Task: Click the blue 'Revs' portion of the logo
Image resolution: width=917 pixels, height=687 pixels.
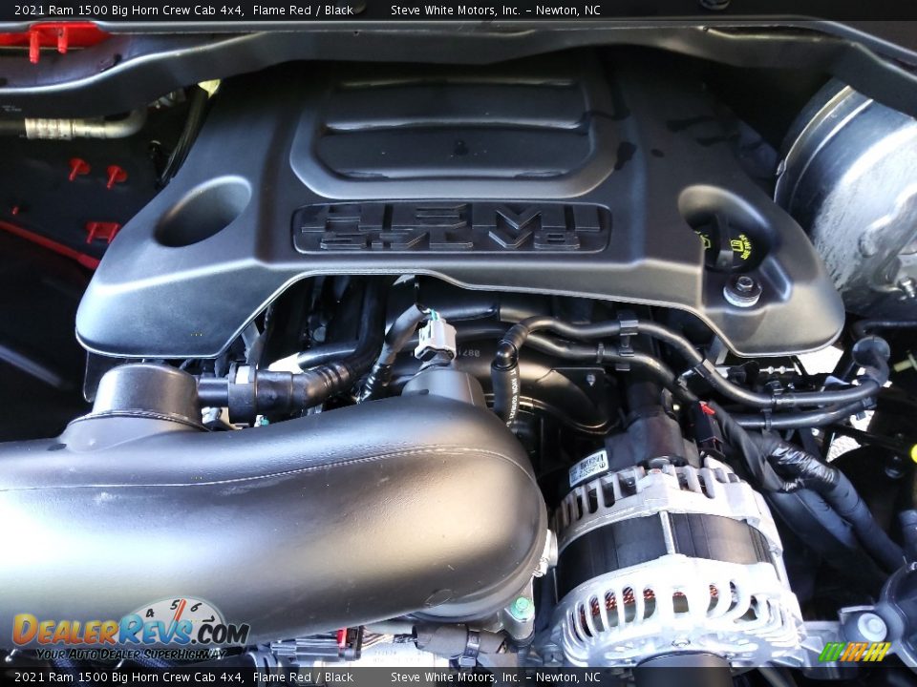Action: click(x=156, y=632)
